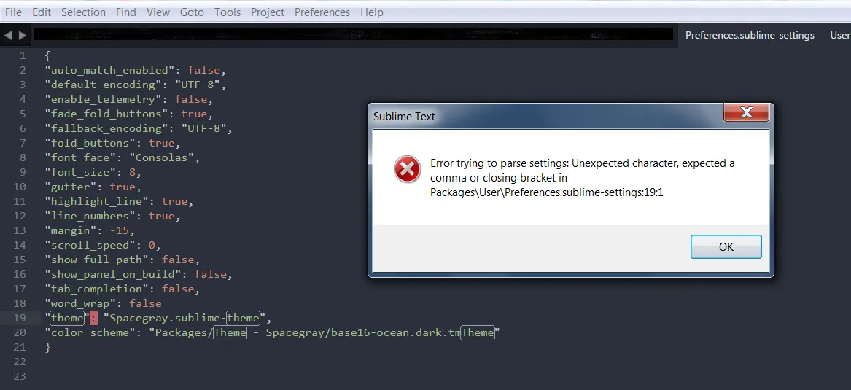The image size is (851, 390).
Task: Open the Help menu
Action: (x=372, y=12)
